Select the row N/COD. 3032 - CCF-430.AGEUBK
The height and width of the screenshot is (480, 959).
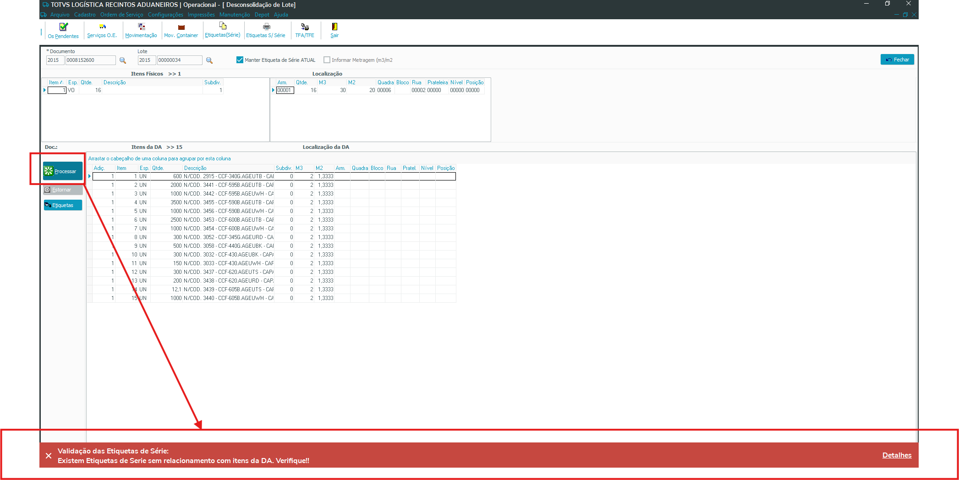[274, 255]
